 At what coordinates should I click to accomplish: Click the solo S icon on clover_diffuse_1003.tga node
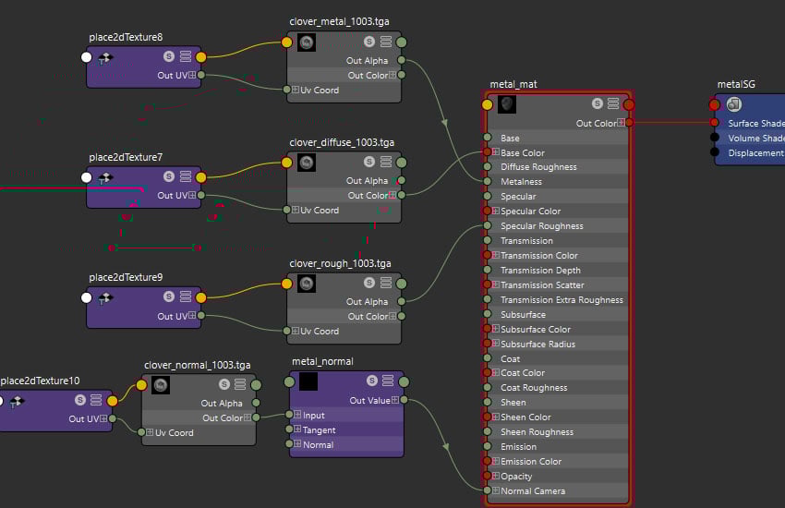point(369,162)
